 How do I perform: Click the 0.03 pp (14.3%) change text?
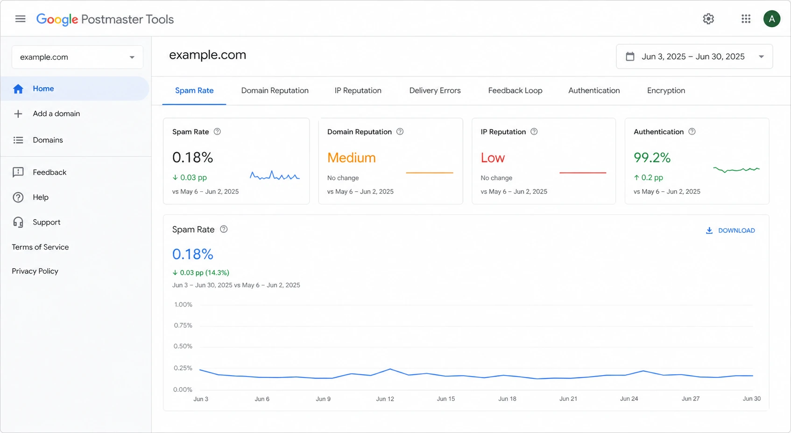201,272
